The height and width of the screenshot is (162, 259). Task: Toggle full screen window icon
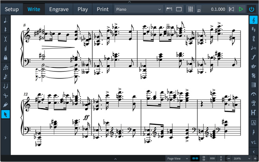point(179,9)
